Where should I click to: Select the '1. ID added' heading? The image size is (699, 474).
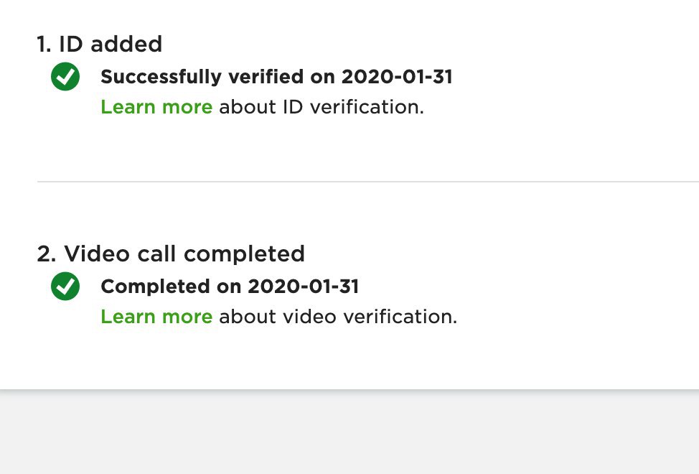(100, 44)
